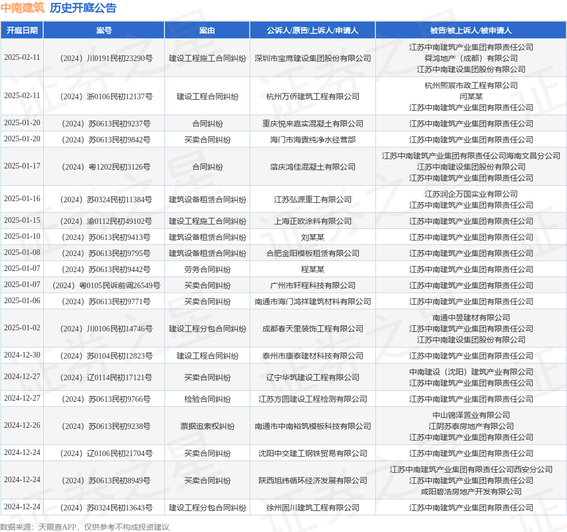Select case number (2024)苏0613民初9442号
567x532 pixels.
(x=106, y=270)
